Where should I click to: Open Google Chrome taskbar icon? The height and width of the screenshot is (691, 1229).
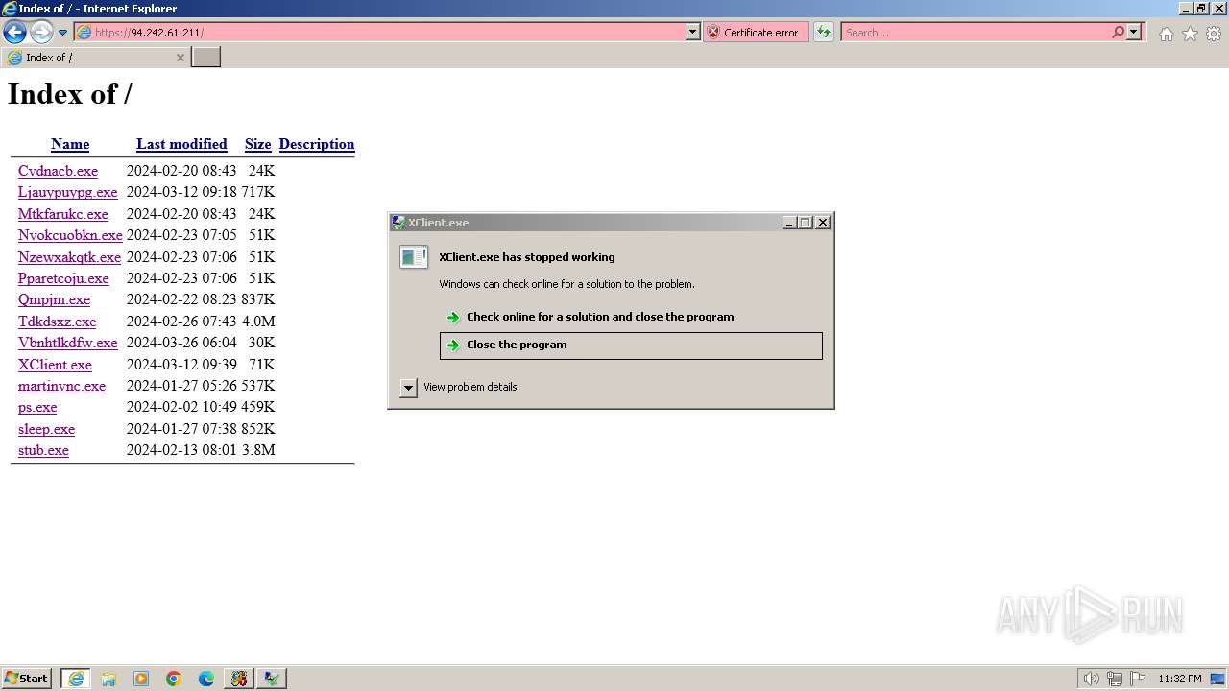(x=174, y=679)
